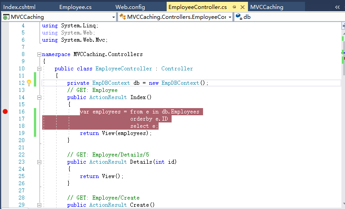Collapse the Index method outline
The width and height of the screenshot is (345, 209).
(x=39, y=97)
